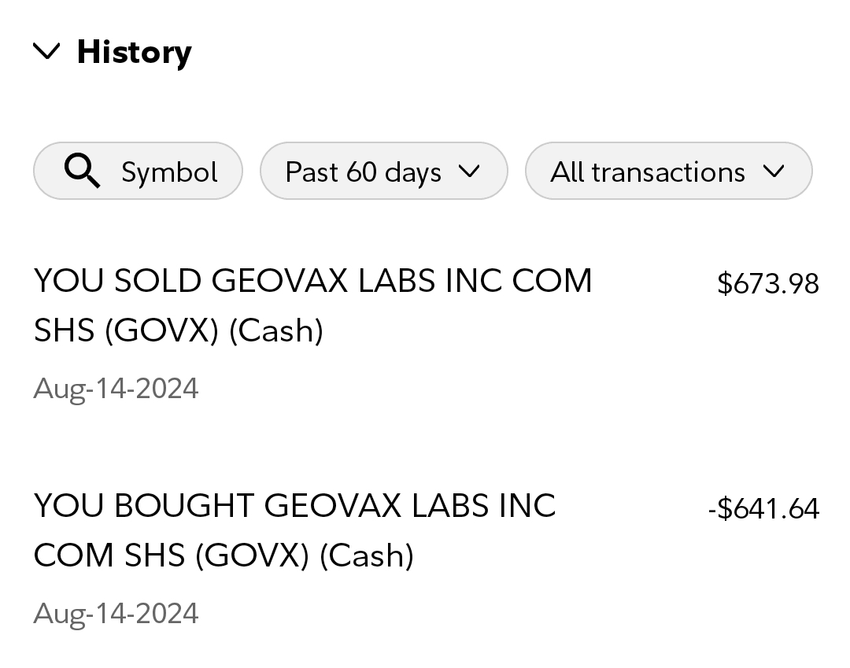Click the date under the bought transaction
The height and width of the screenshot is (668, 850).
116,614
